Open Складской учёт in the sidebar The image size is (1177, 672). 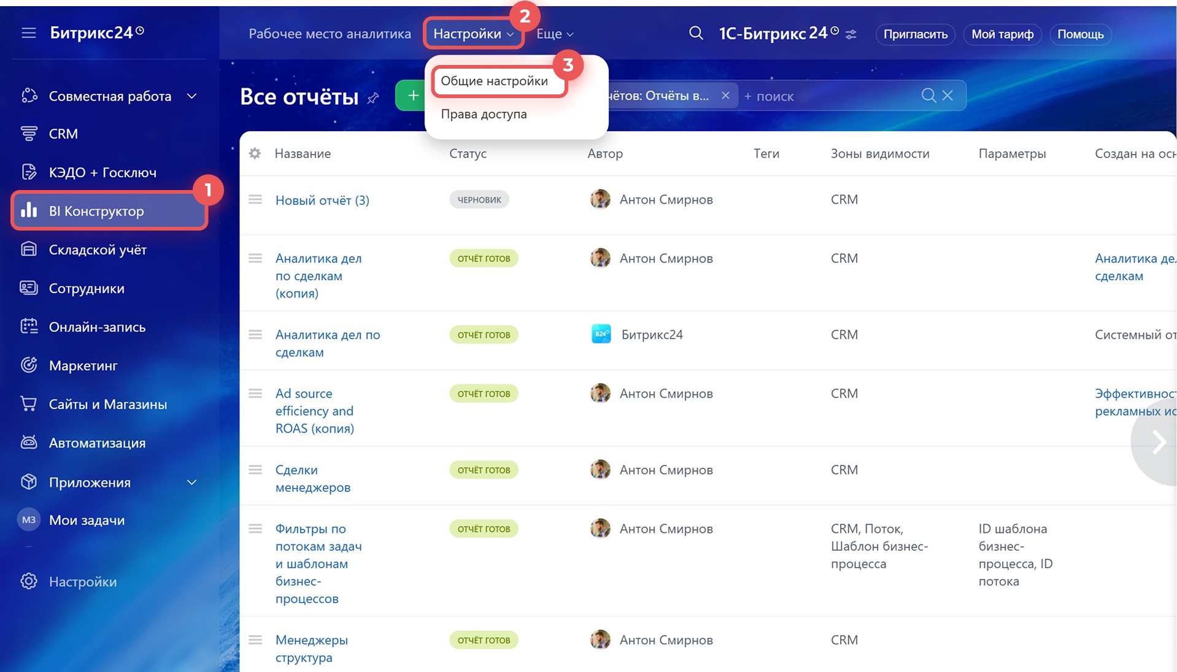click(x=98, y=250)
